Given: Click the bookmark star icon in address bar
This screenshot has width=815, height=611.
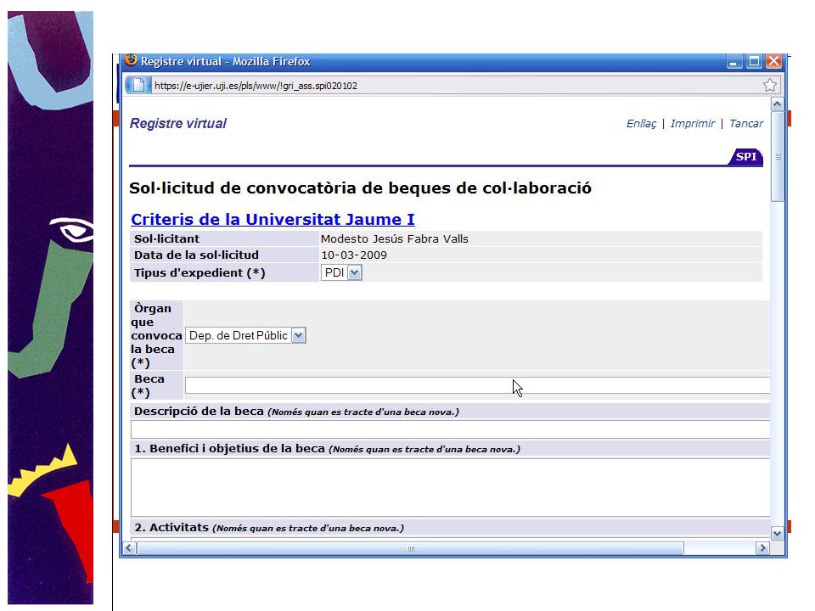Looking at the screenshot, I should [x=770, y=85].
